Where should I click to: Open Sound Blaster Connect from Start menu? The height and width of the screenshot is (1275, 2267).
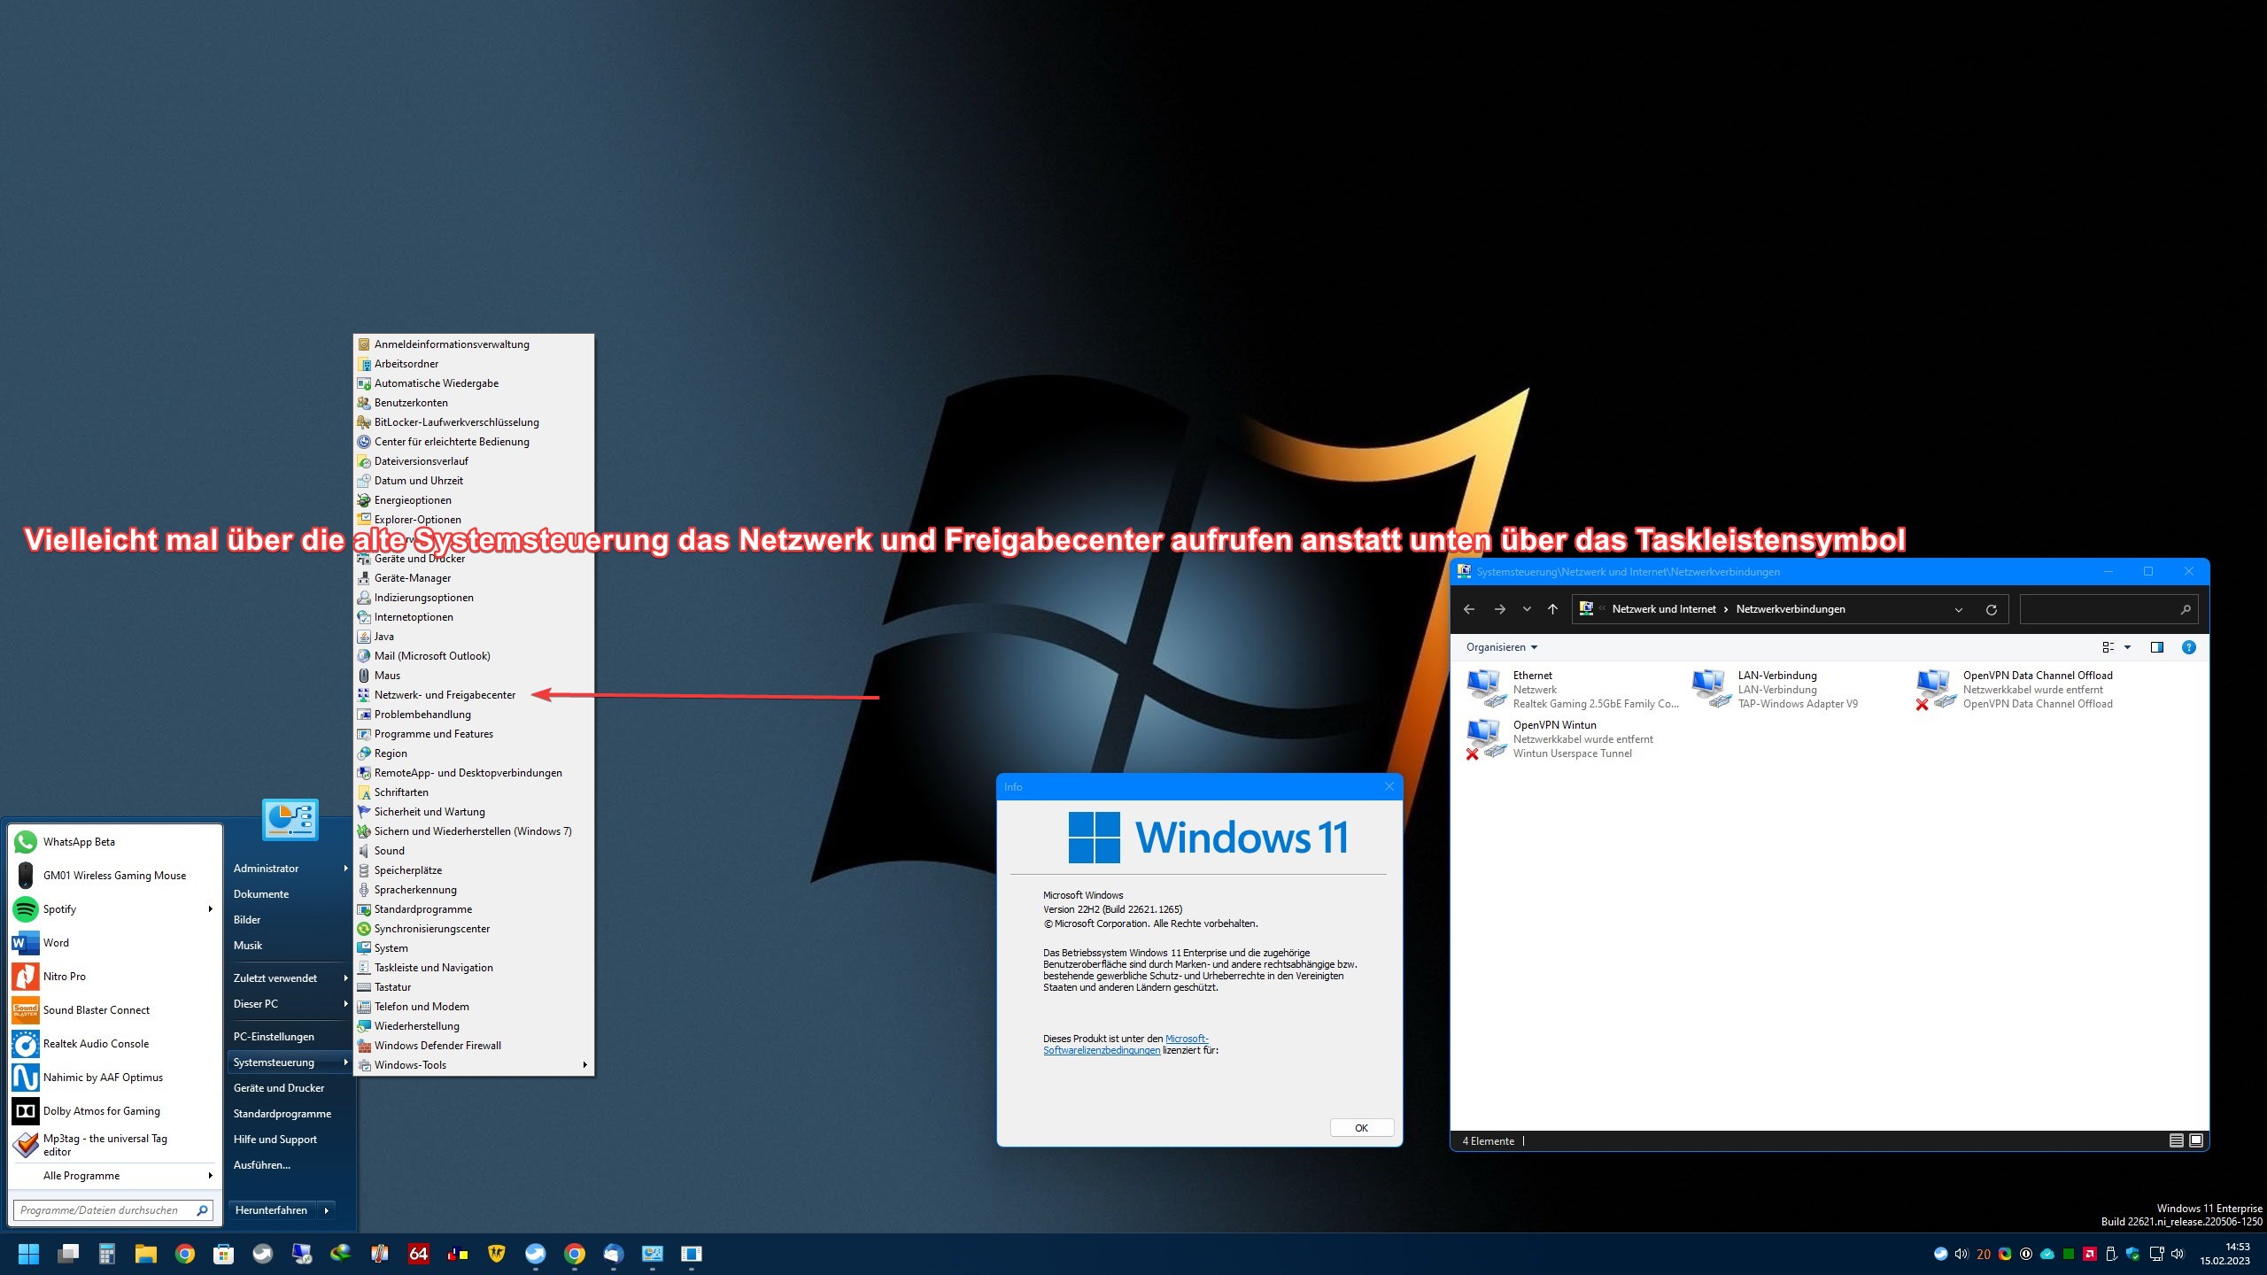[x=113, y=1010]
